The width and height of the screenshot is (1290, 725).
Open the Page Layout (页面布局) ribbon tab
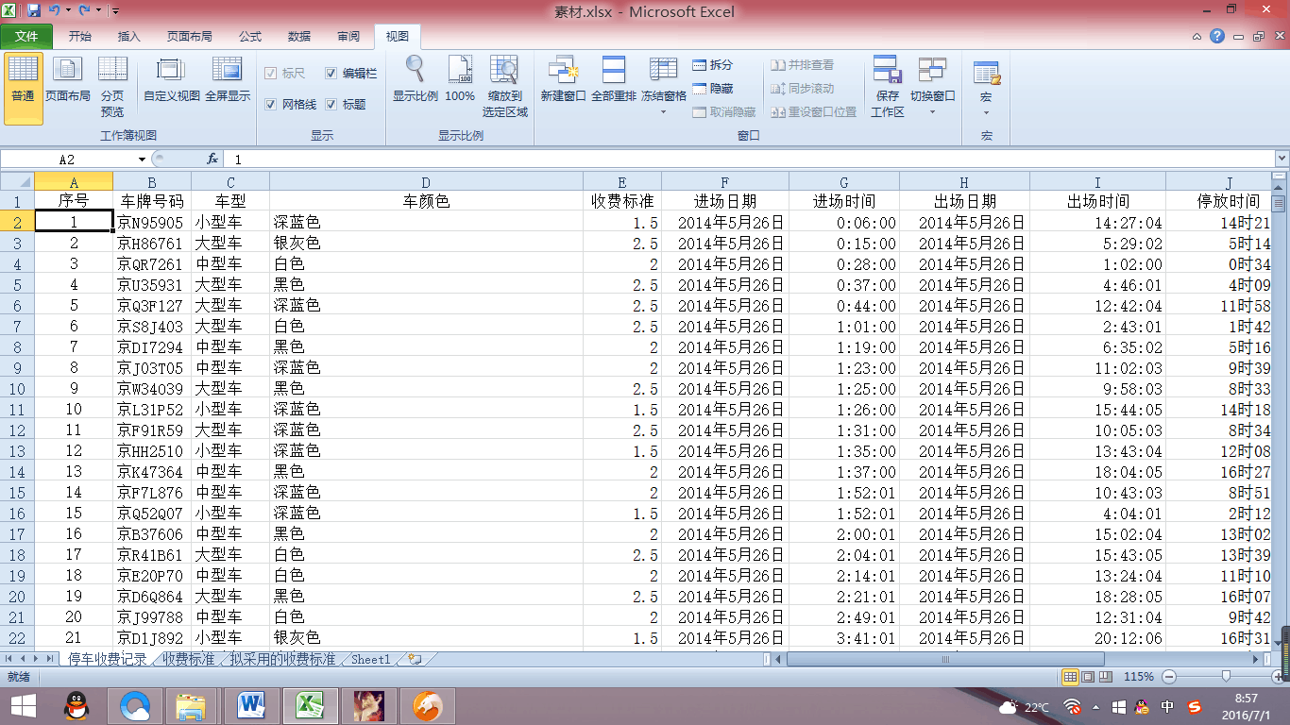click(190, 36)
